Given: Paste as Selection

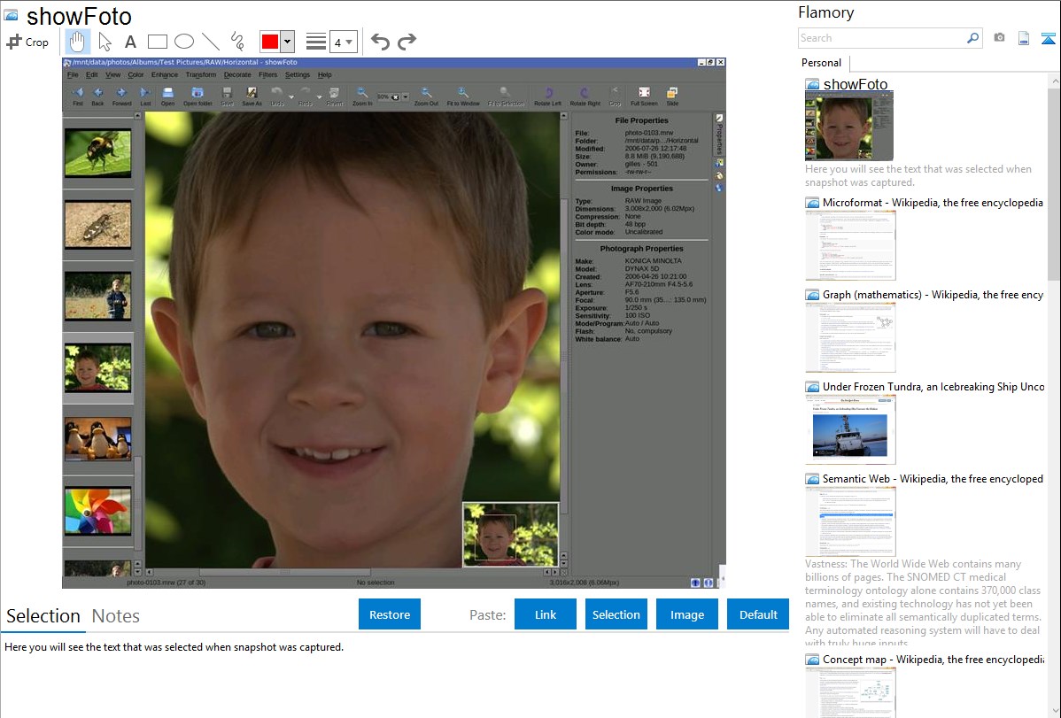Looking at the screenshot, I should [x=616, y=614].
